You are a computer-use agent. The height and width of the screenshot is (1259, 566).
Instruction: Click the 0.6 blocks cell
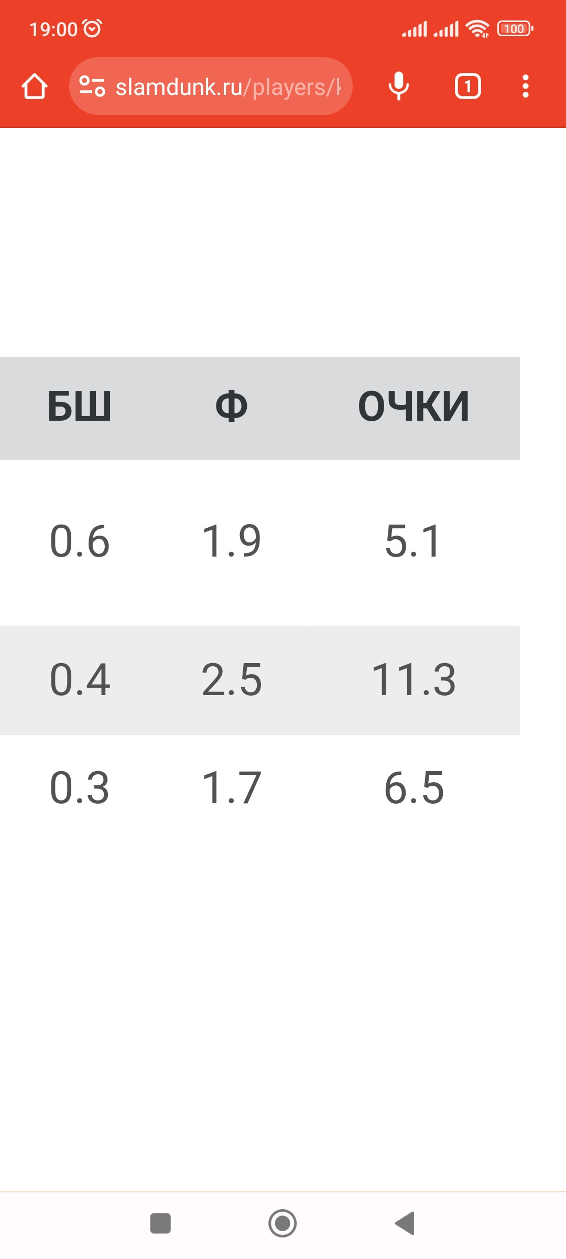[80, 541]
